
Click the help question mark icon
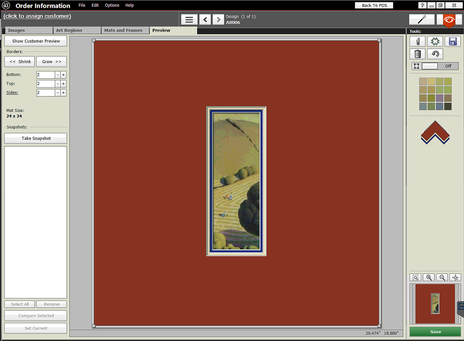tap(422, 5)
